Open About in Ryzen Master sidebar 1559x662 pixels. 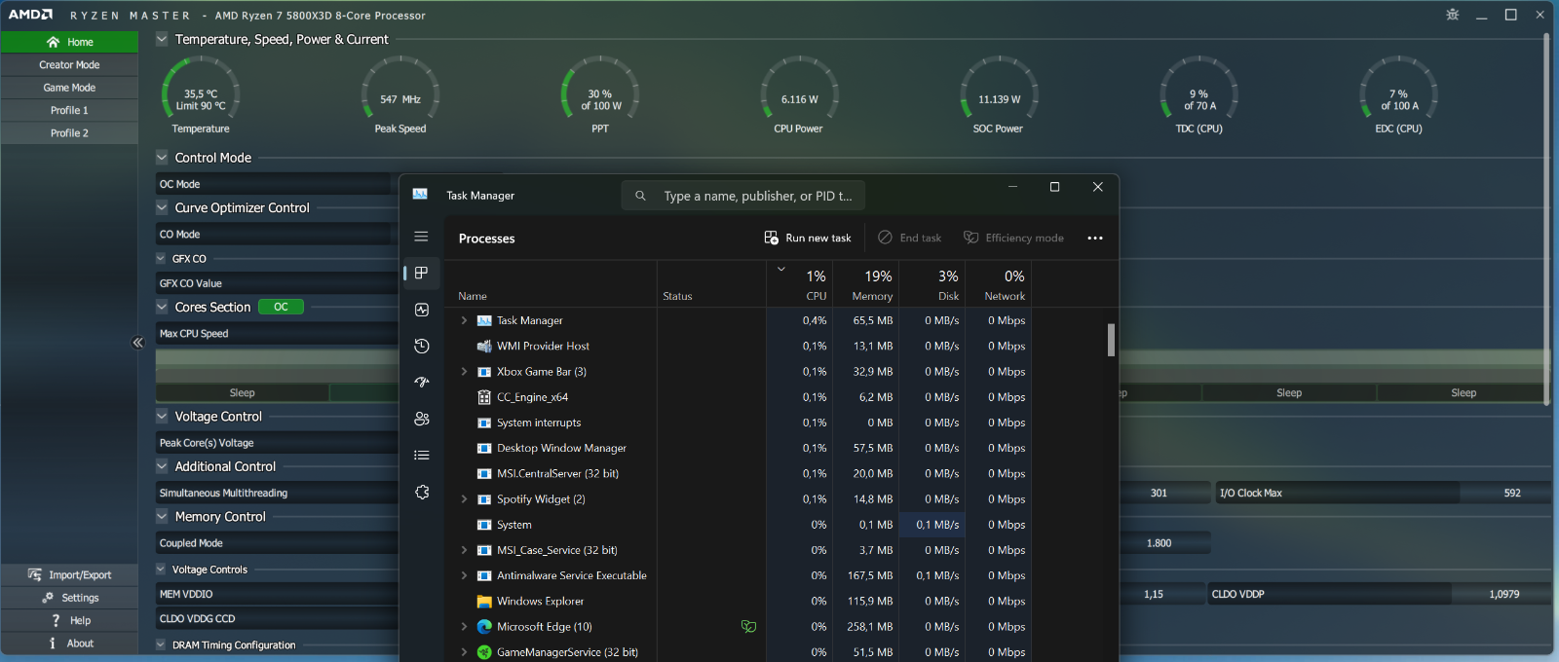point(69,644)
